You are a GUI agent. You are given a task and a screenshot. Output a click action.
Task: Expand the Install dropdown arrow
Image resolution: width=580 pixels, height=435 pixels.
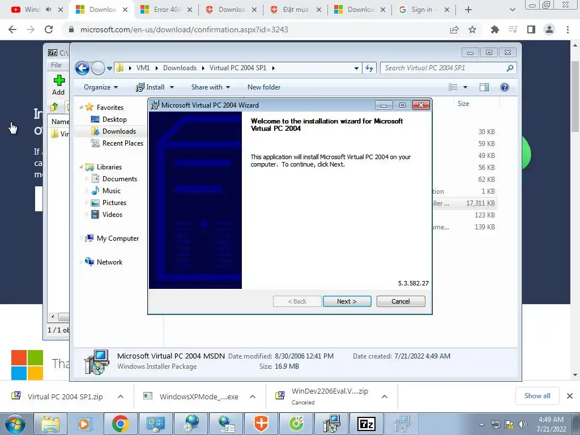(x=172, y=88)
